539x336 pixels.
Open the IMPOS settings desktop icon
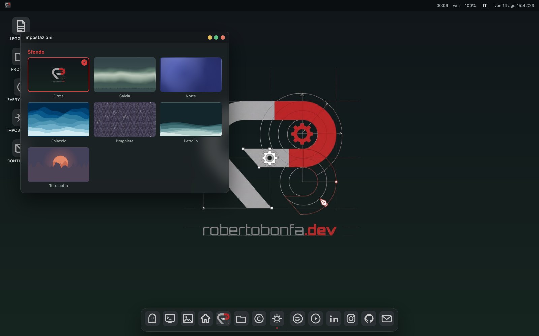[x=16, y=118]
